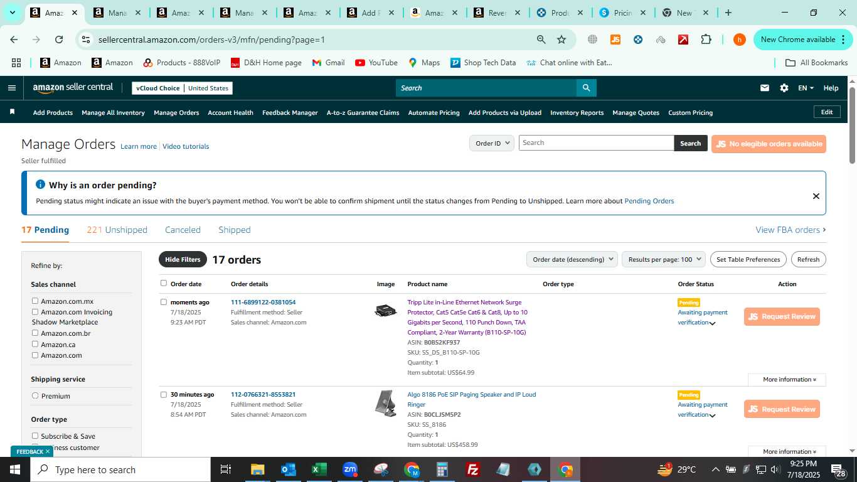Click the Edit button on nav bar
Image resolution: width=857 pixels, height=482 pixels.
point(827,112)
